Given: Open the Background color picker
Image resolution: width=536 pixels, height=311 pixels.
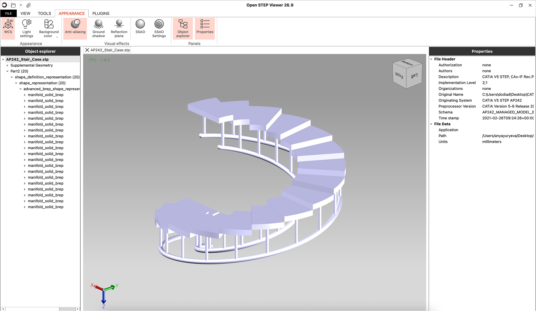Looking at the screenshot, I should point(49,28).
